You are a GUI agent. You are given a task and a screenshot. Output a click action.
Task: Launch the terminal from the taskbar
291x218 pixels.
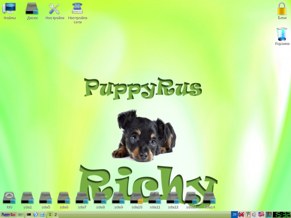pos(29,215)
